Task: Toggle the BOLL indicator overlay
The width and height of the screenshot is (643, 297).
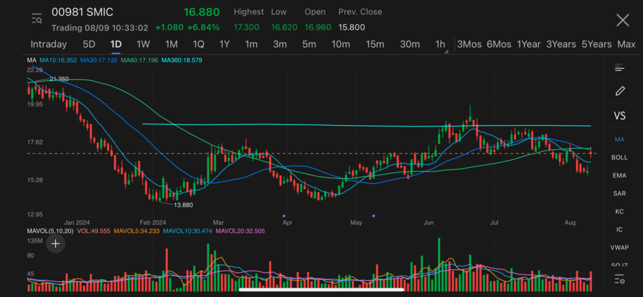Action: point(619,158)
